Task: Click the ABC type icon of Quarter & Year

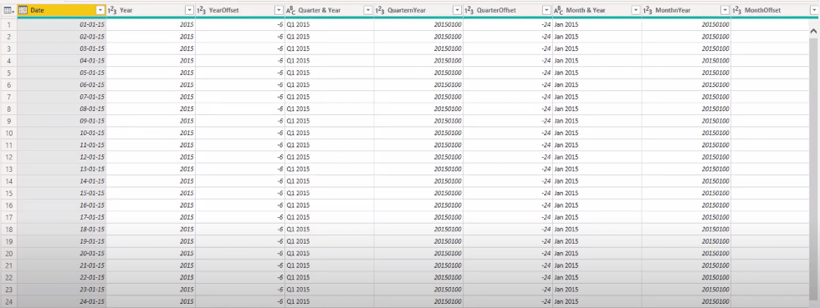Action: click(291, 11)
